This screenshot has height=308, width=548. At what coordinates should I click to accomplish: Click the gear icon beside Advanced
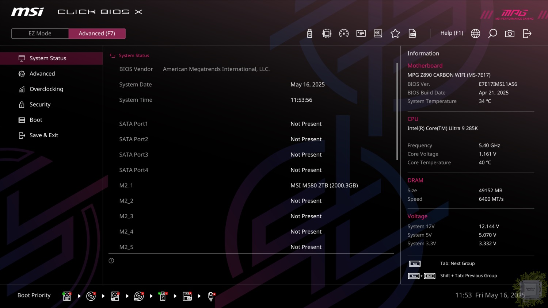(22, 74)
